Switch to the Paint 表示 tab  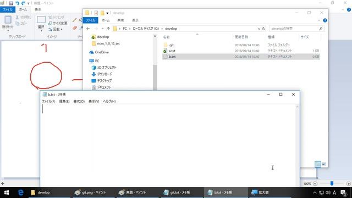click(x=38, y=9)
